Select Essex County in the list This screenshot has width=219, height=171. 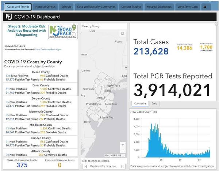click(x=40, y=89)
